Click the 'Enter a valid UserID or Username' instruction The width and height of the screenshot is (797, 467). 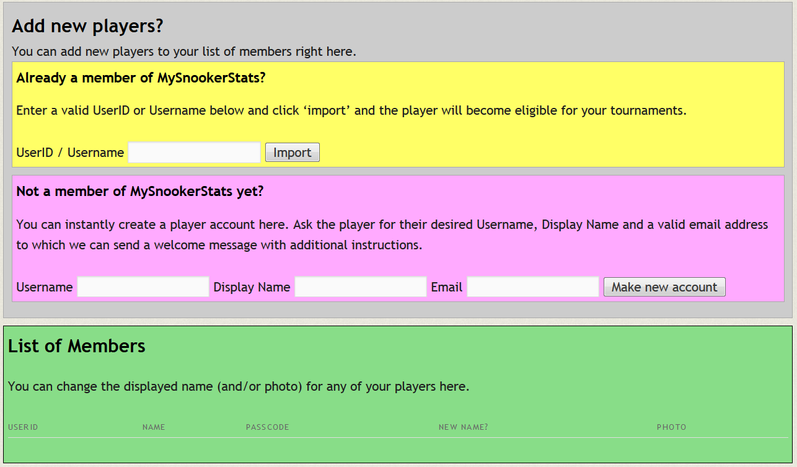click(351, 111)
